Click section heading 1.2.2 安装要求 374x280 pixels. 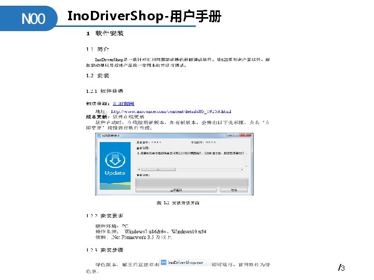pos(104,216)
